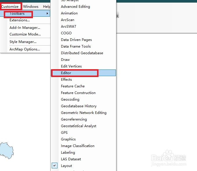This screenshot has width=197, height=171.
Task: Turn on the Geocoding toolbar
Action: [70, 99]
